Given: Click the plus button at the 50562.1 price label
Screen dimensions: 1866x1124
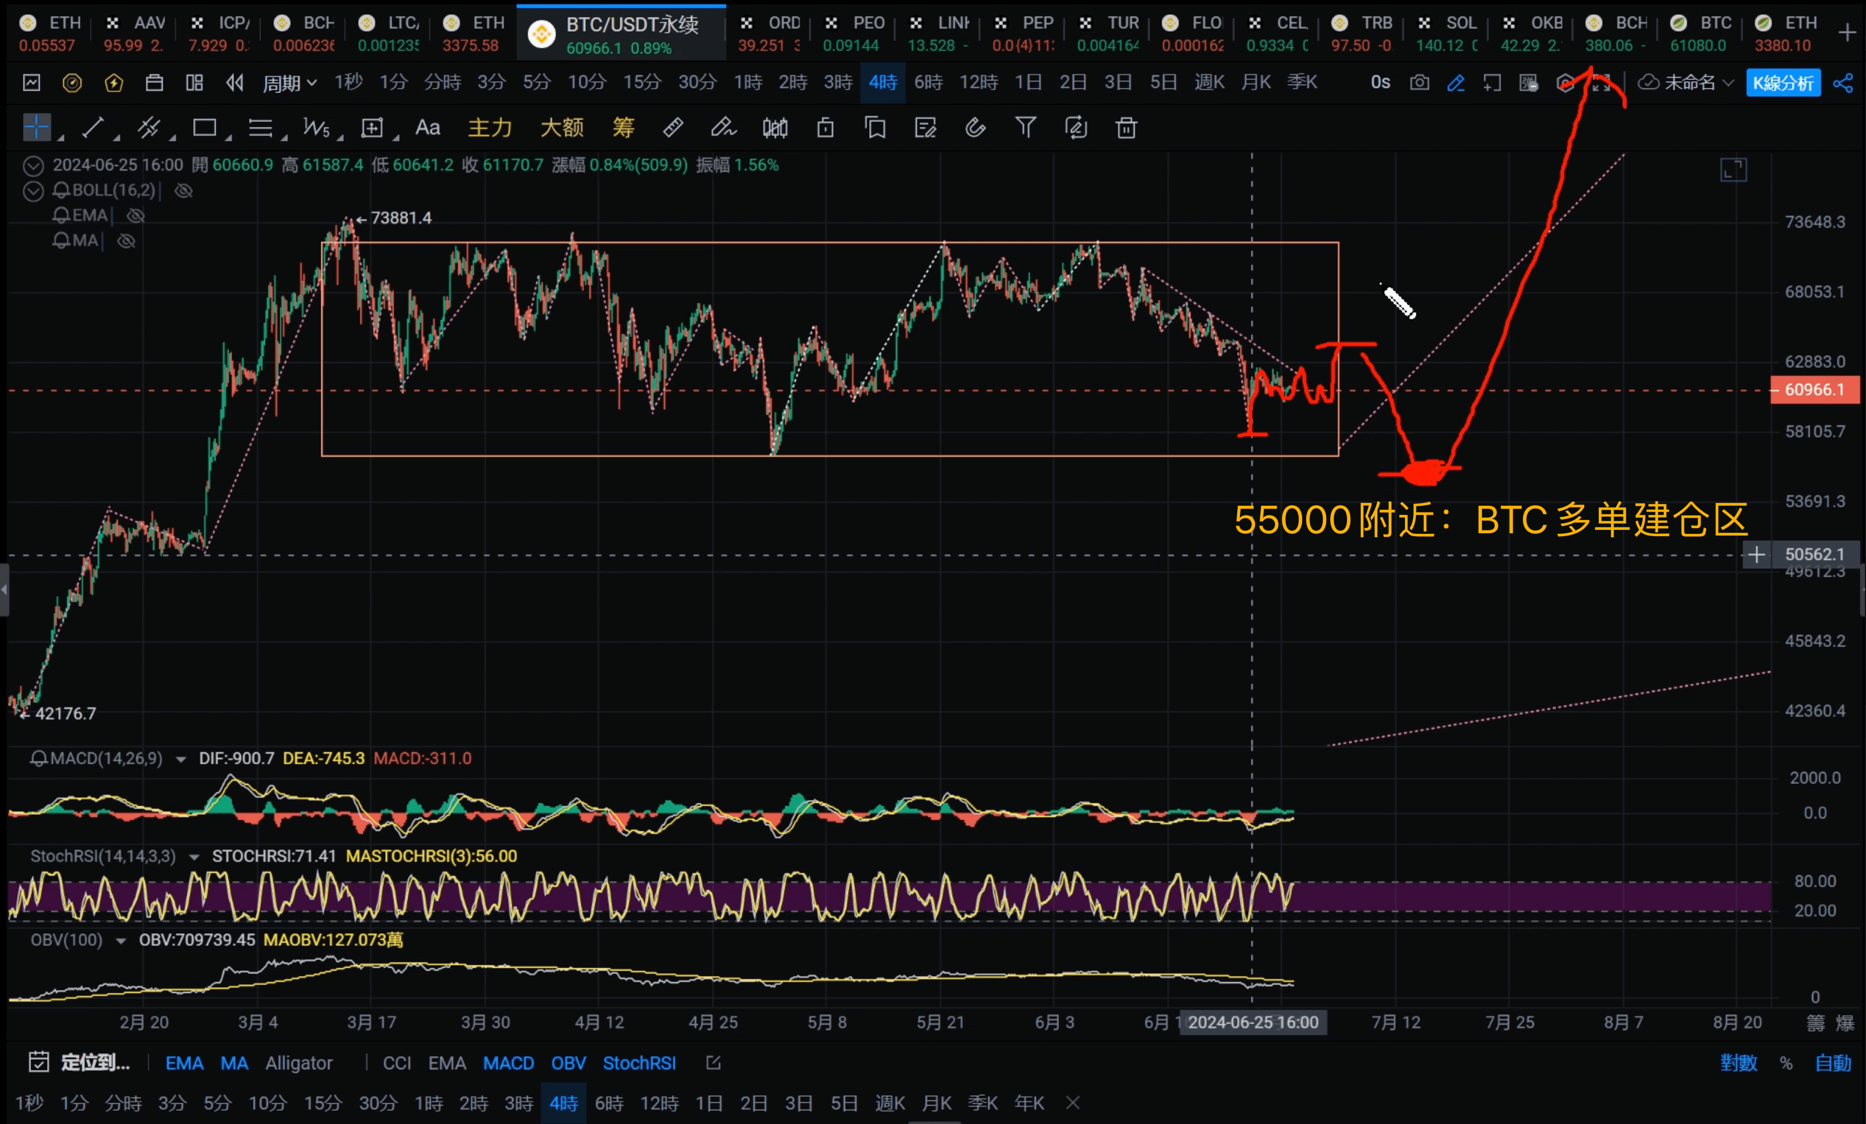Looking at the screenshot, I should pos(1756,555).
